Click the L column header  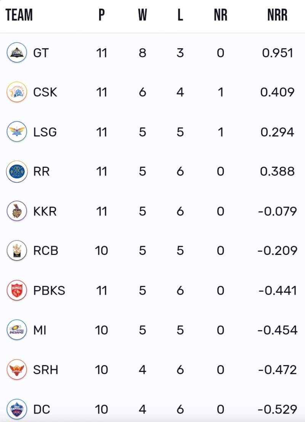(180, 15)
